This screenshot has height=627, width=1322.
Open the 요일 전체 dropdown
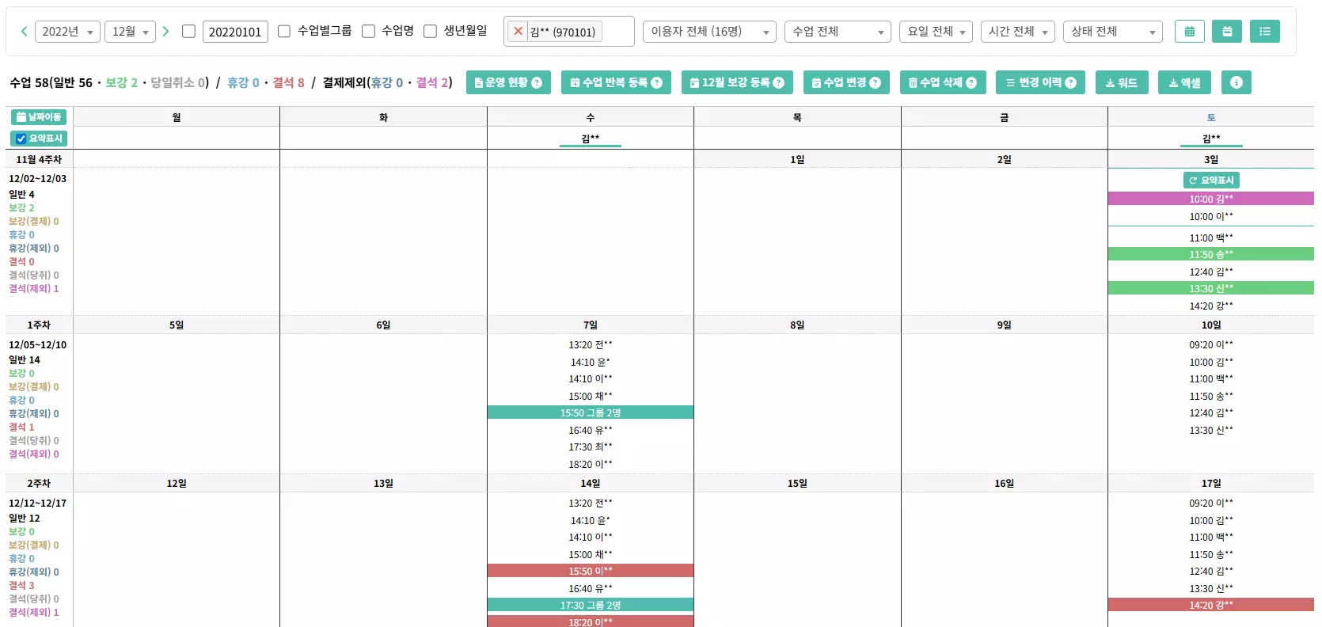[x=936, y=32]
